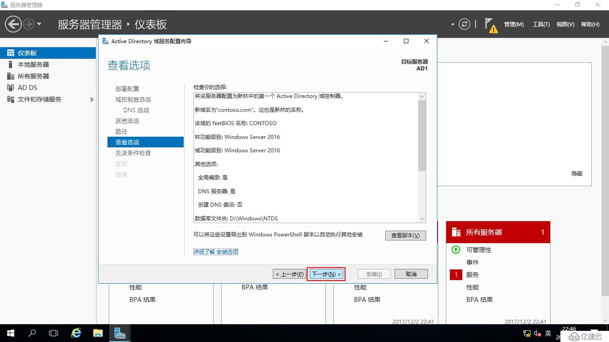Open the 工具(T) menu
609x342 pixels.
[541, 24]
